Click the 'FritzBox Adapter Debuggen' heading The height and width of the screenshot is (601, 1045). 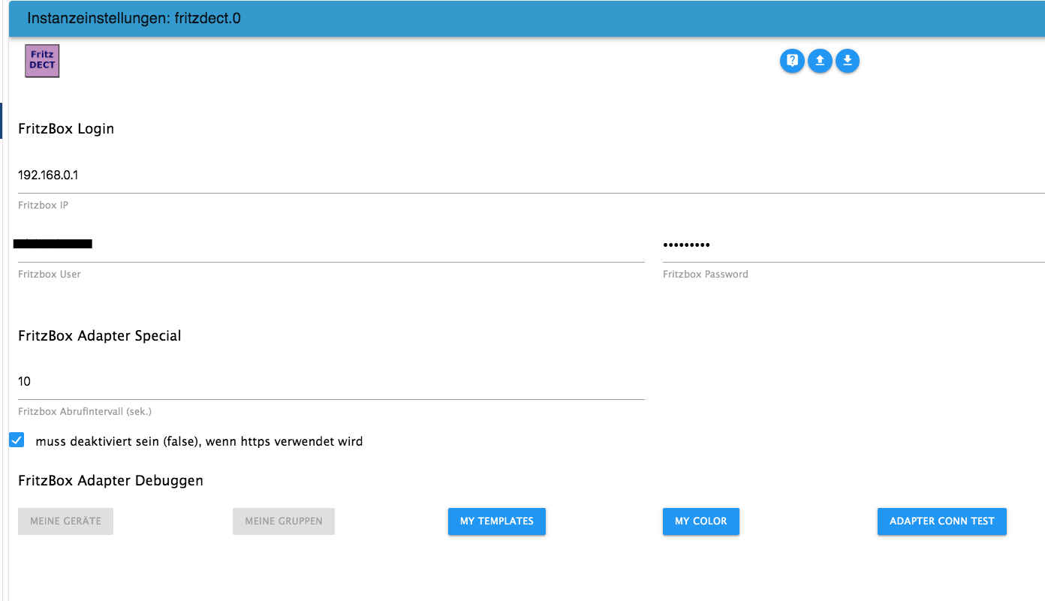pyautogui.click(x=110, y=480)
